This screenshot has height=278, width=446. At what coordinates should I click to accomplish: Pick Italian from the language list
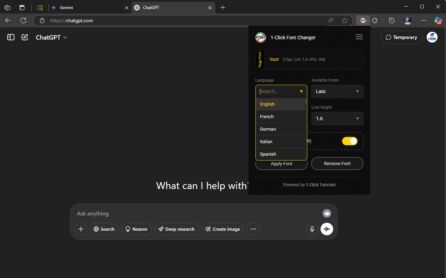pyautogui.click(x=280, y=142)
